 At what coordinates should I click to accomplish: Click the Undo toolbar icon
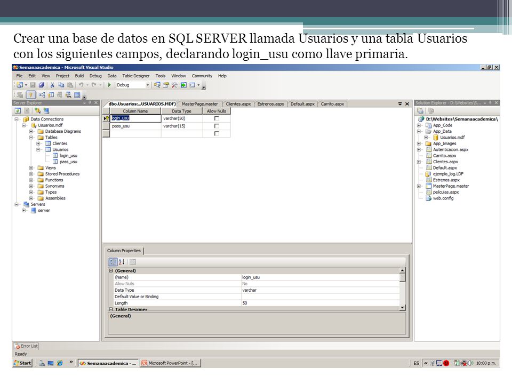tap(81, 85)
